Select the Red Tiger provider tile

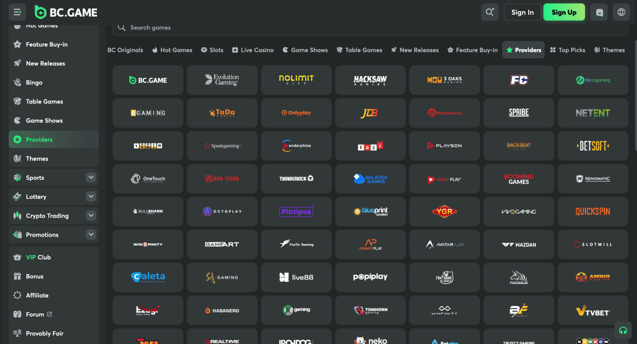(222, 179)
